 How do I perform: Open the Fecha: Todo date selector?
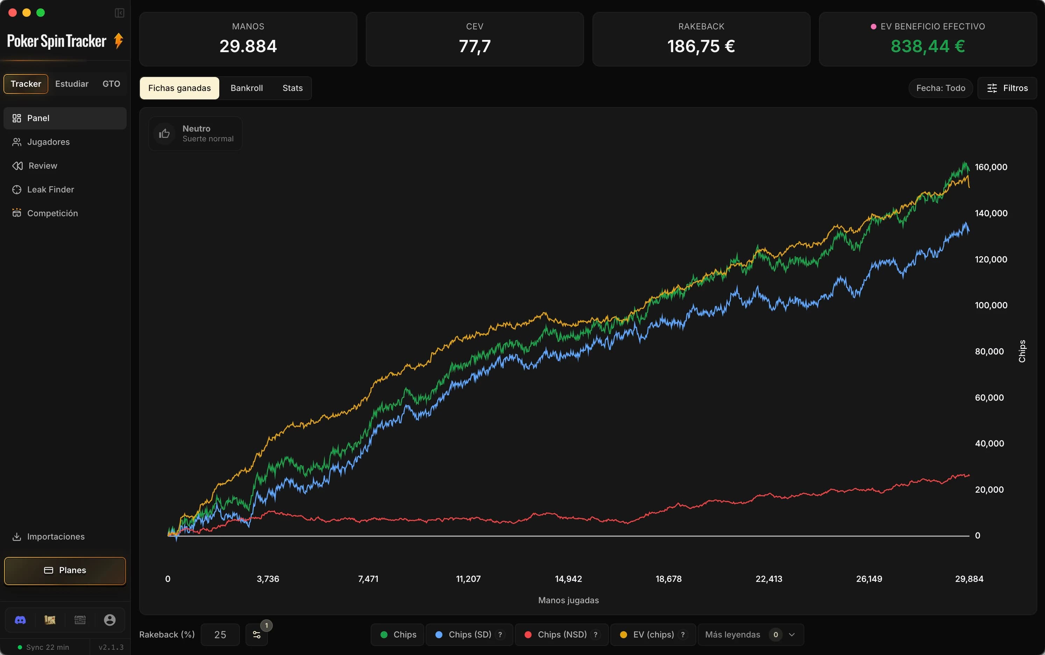[x=940, y=88]
